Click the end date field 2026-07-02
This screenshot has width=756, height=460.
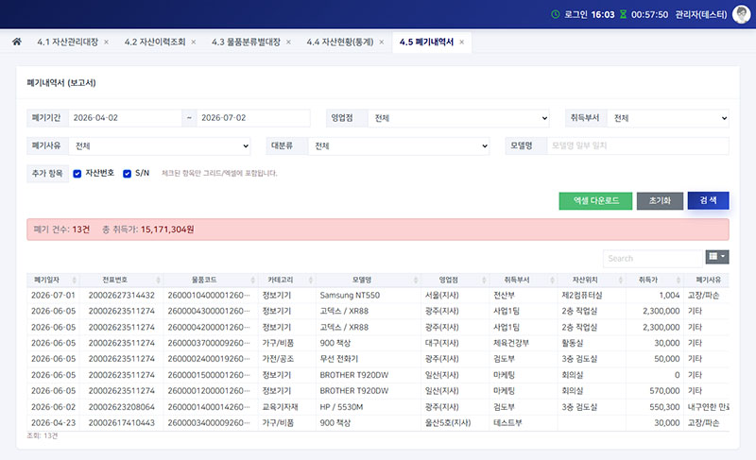coord(253,118)
